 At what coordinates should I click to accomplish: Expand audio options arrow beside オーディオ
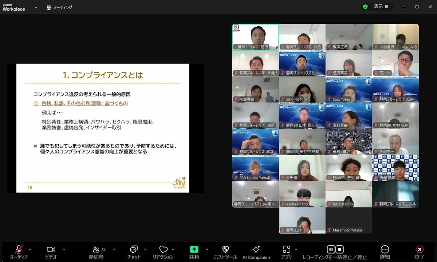(x=30, y=250)
